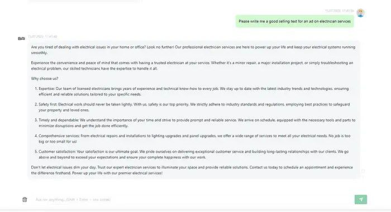
Task: Click the 'Comprehensive services' list item
Action: pos(194,138)
